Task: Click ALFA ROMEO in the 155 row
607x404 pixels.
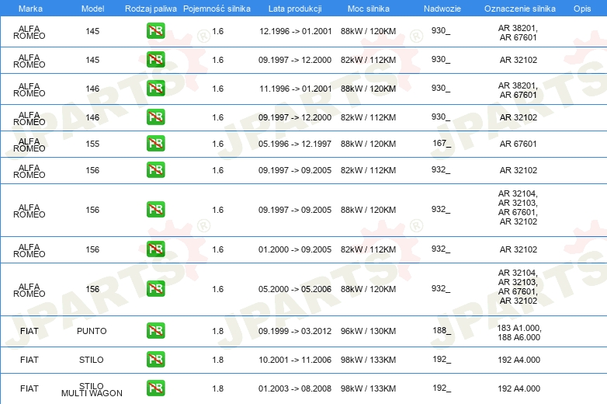Action: 29,145
